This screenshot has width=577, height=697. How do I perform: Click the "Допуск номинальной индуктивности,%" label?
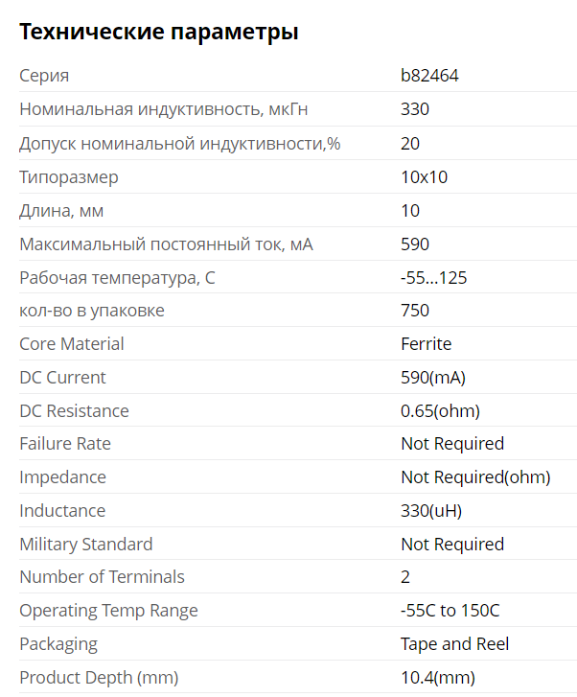(180, 144)
